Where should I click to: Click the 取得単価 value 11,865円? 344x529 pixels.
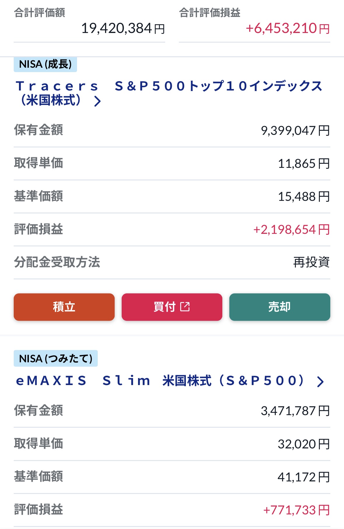[x=303, y=163]
